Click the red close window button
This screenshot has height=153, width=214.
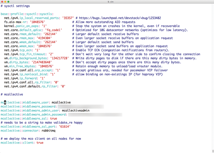click(x=2, y=2)
